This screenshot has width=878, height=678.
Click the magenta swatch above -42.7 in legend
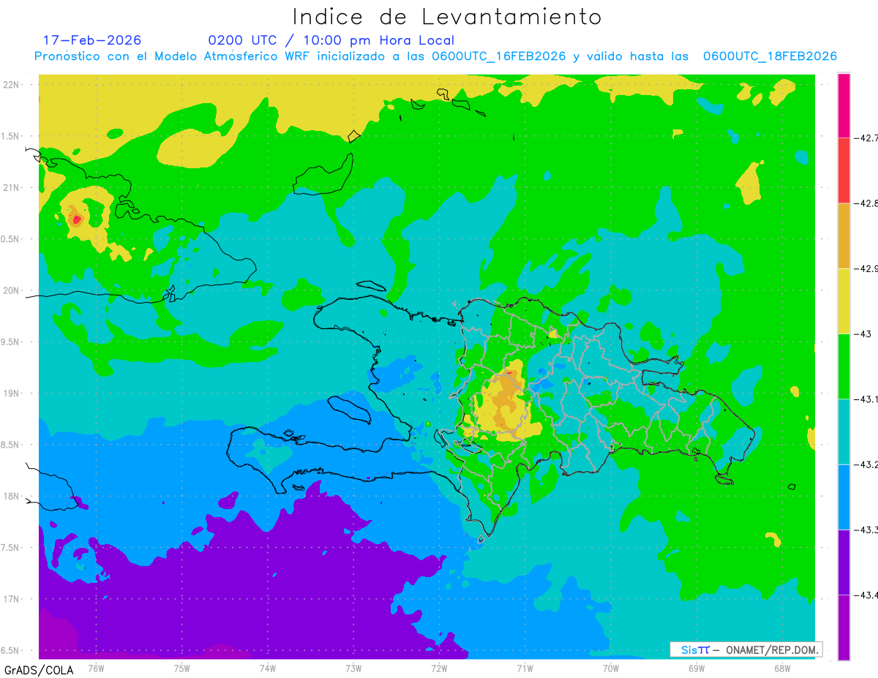tap(844, 105)
